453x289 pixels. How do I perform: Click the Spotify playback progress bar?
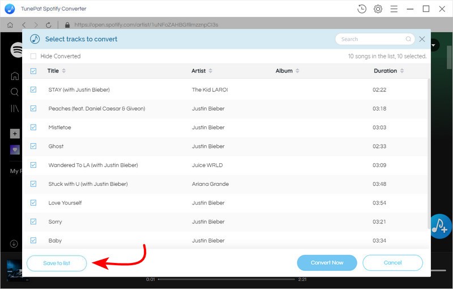226,279
